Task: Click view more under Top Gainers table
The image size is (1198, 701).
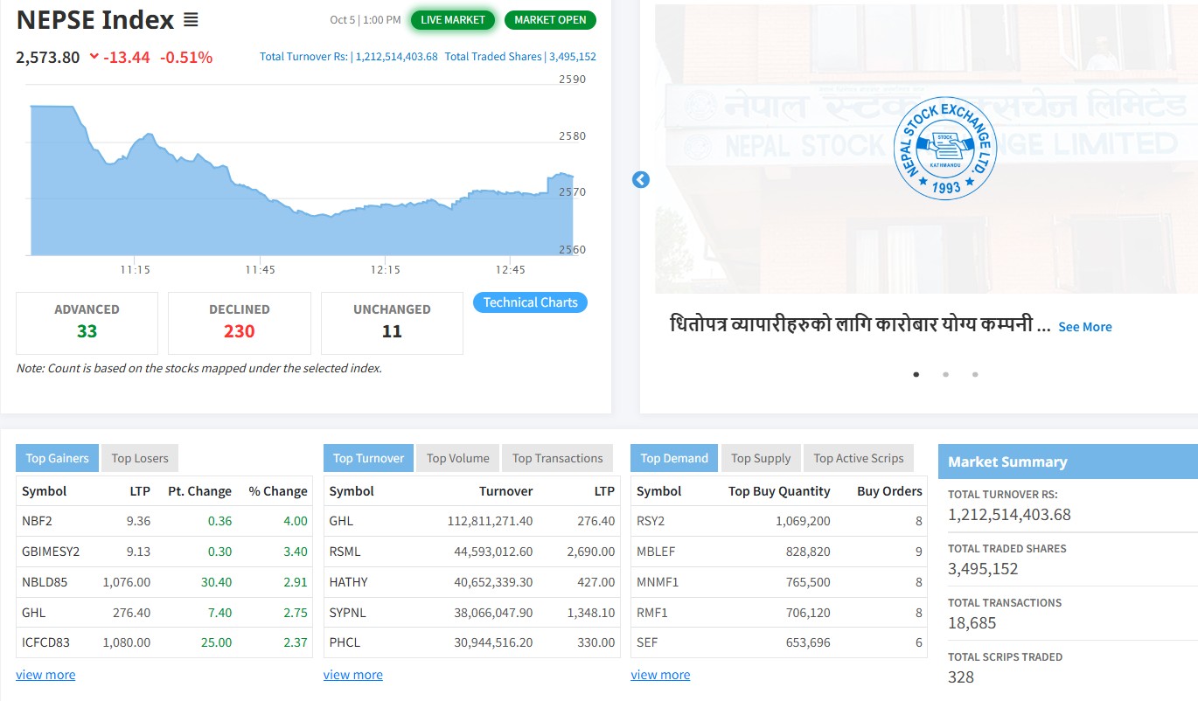Action: tap(45, 675)
